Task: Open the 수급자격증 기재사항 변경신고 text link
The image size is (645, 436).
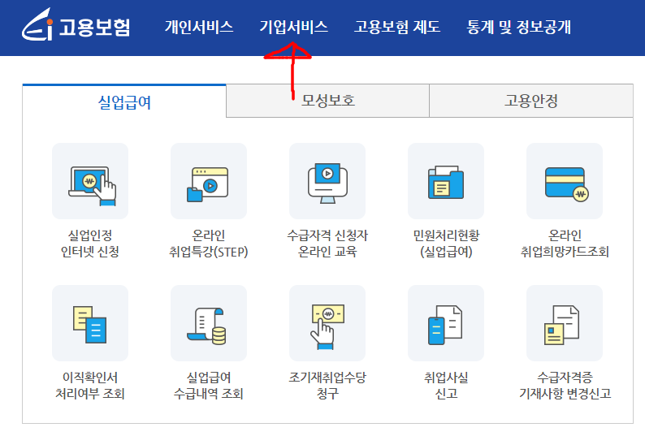Action: 565,385
